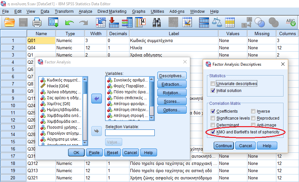Enable the Inverse checkbox
Viewport: 299px width, 182px height.
point(253,111)
